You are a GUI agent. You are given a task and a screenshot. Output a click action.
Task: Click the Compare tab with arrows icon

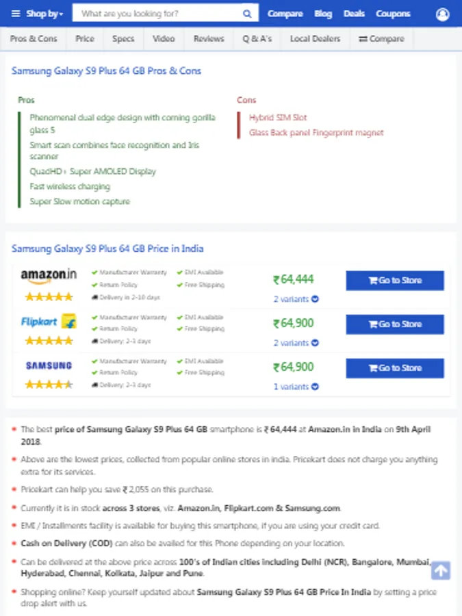click(x=381, y=39)
